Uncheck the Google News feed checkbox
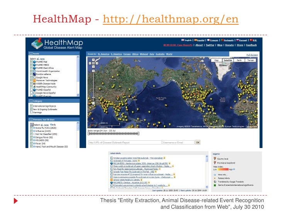Screen dimensions: 281x211 (x=31, y=77)
